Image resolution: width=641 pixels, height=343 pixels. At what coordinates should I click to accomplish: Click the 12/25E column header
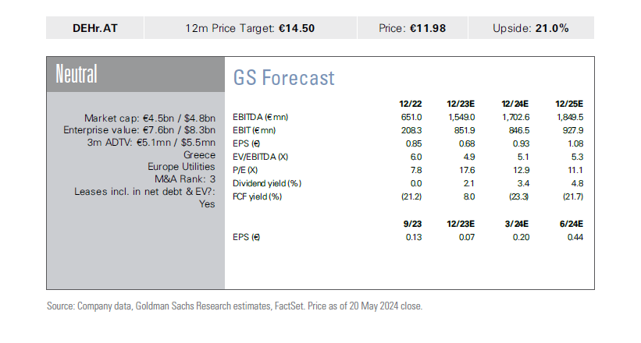pyautogui.click(x=571, y=103)
